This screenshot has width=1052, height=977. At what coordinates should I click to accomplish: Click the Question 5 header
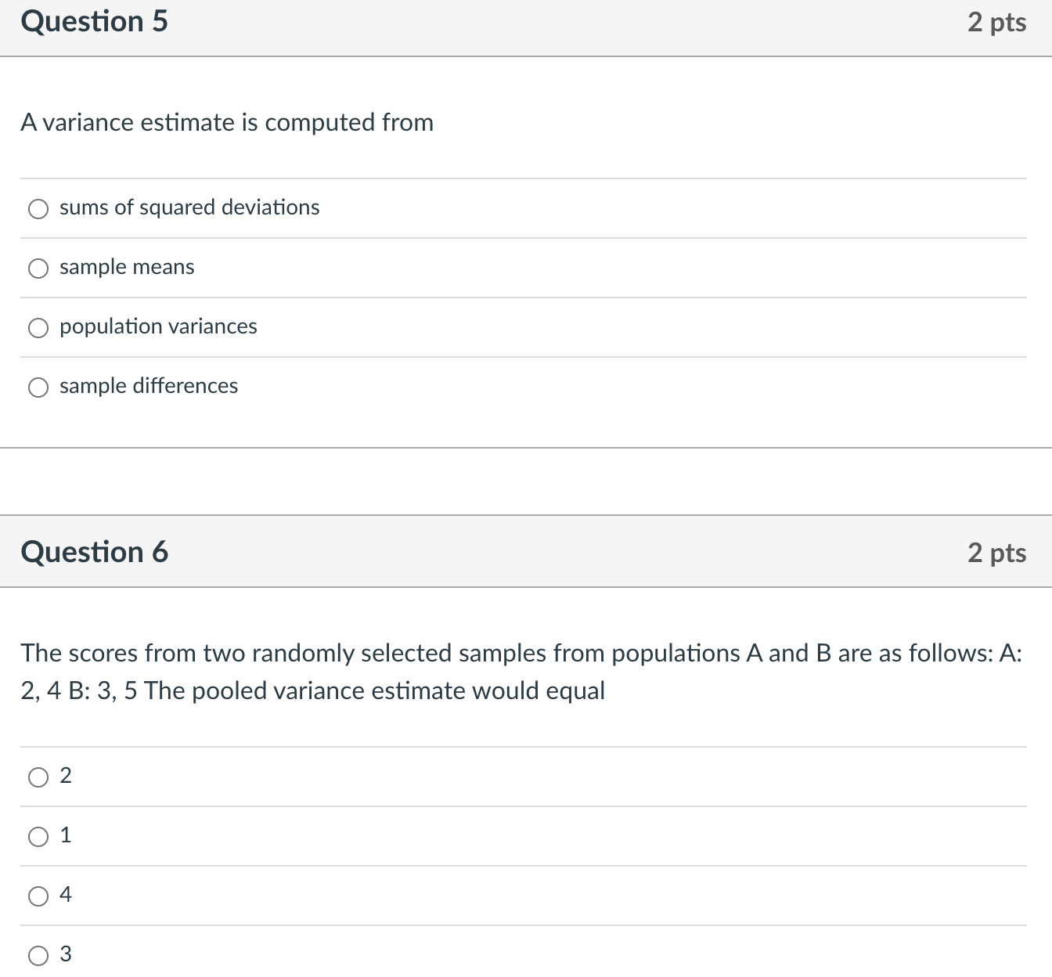click(94, 22)
